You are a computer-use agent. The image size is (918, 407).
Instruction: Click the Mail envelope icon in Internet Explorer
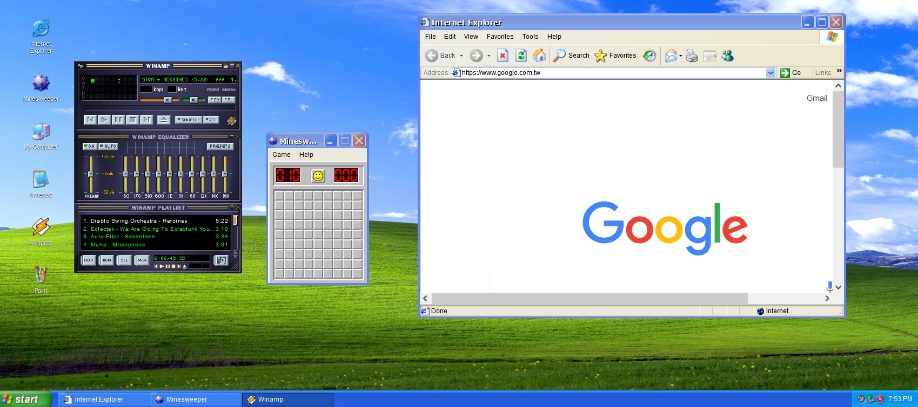(671, 56)
